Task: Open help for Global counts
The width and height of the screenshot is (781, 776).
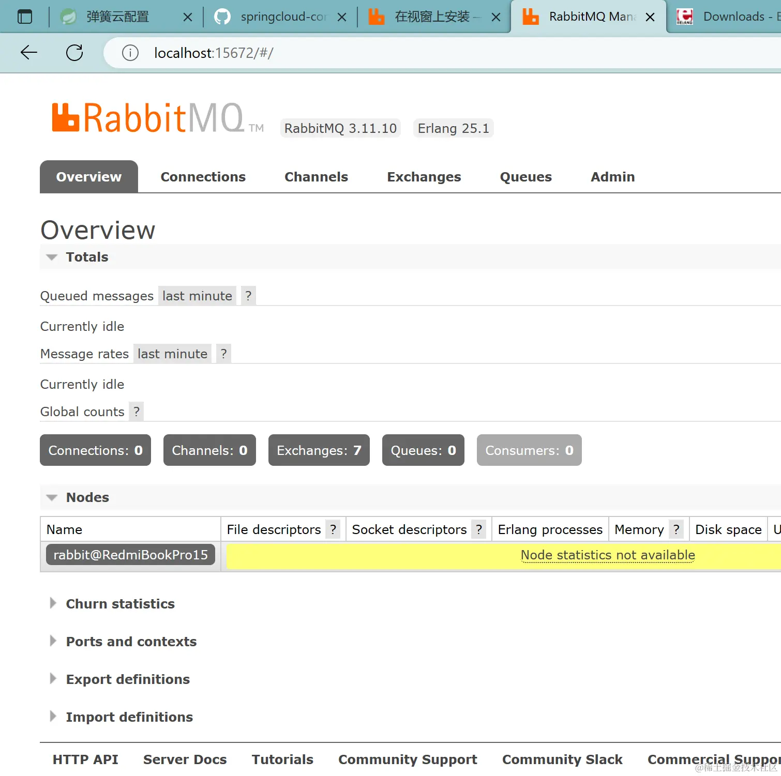Action: tap(136, 412)
